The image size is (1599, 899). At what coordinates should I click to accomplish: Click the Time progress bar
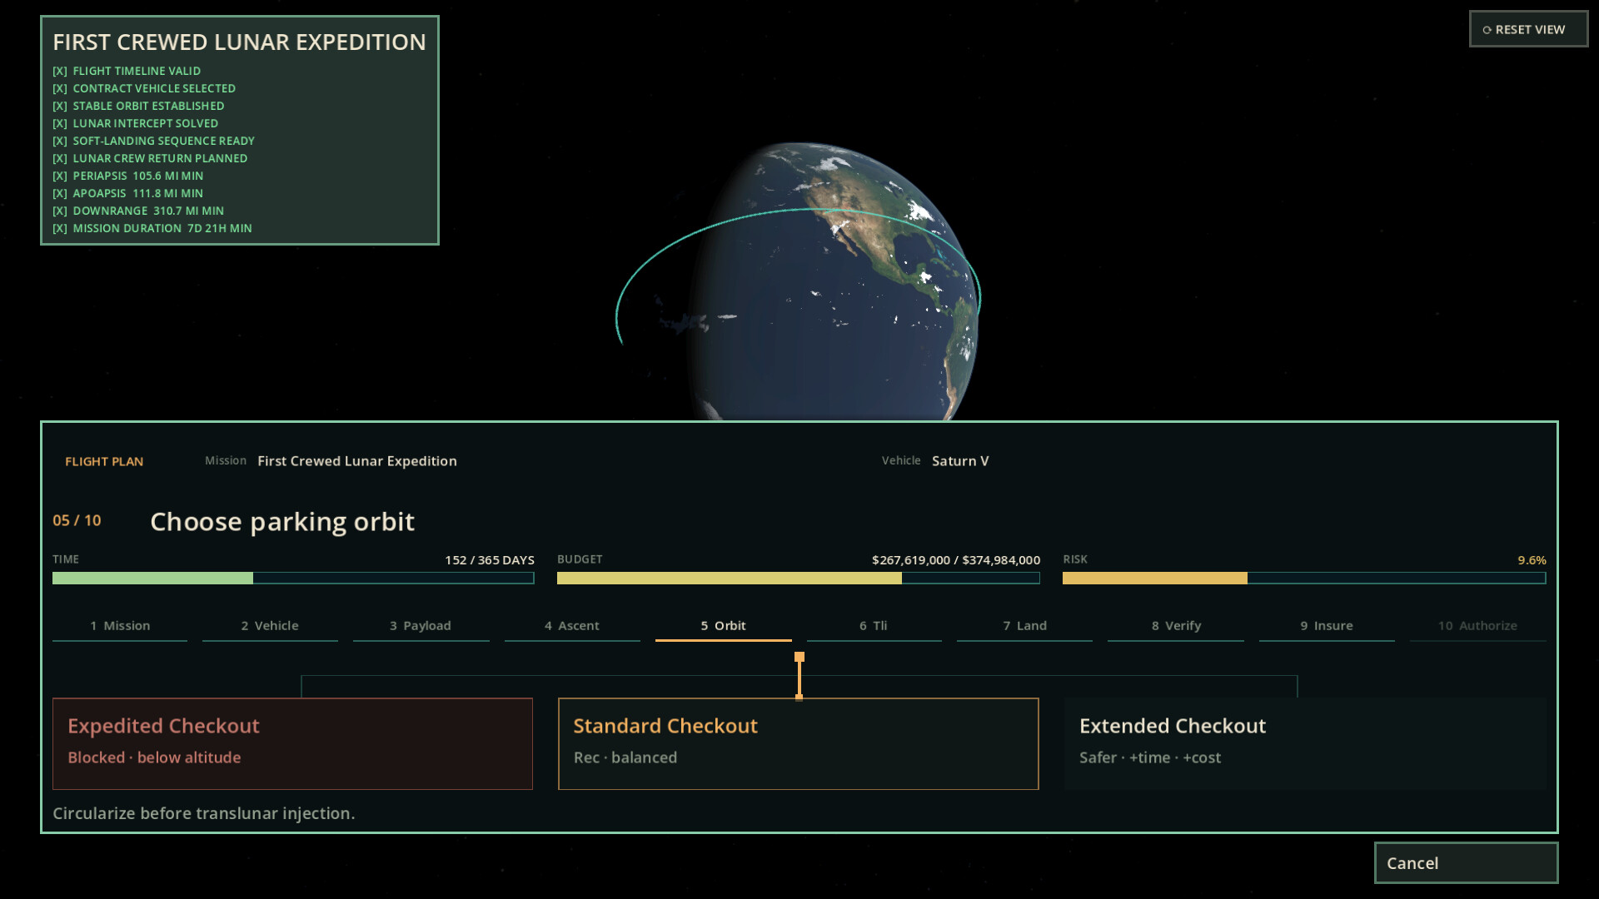click(293, 578)
